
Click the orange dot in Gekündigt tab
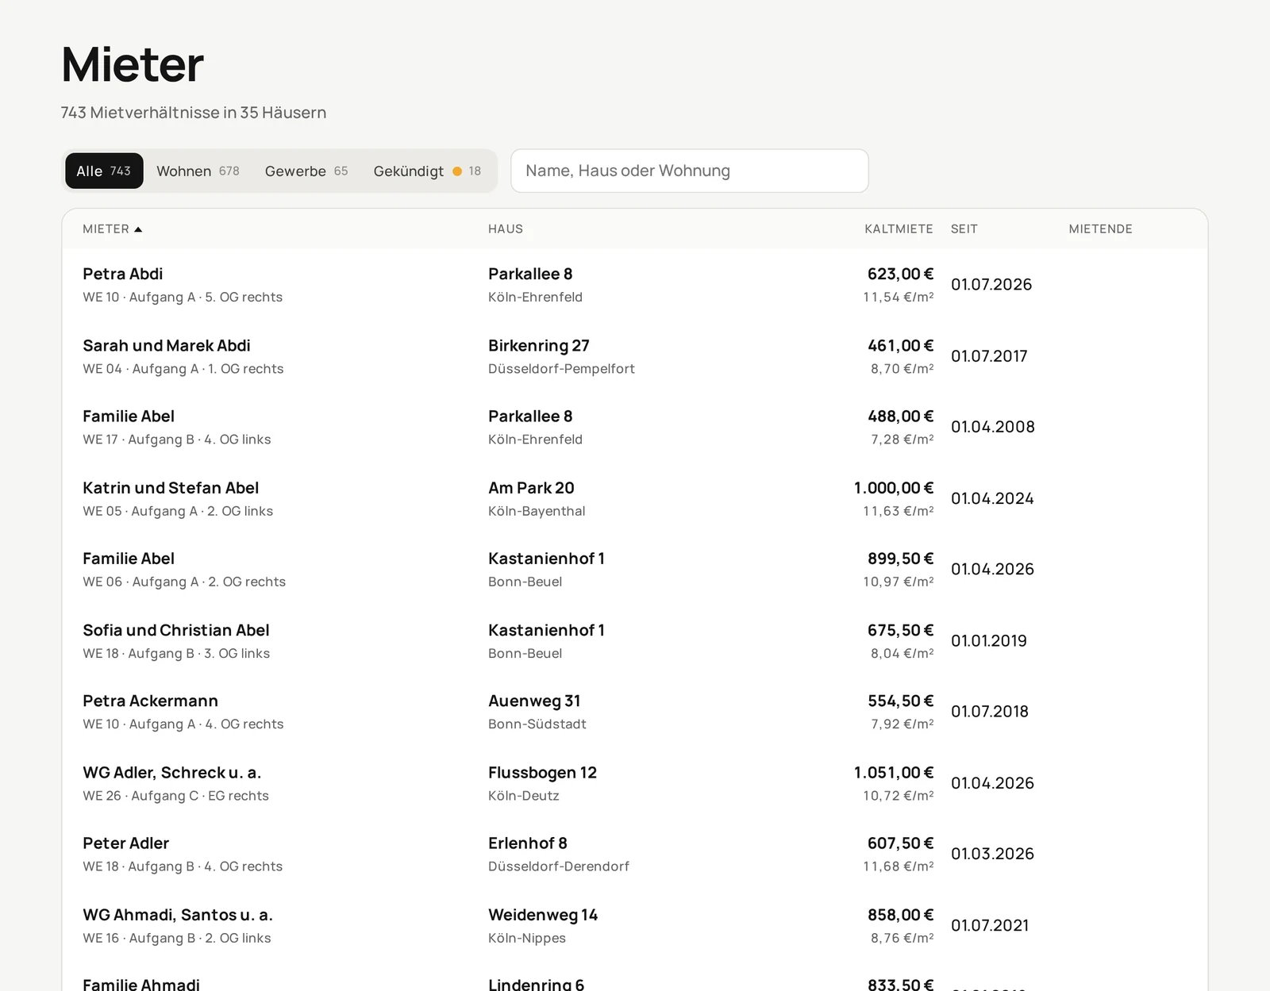click(457, 171)
